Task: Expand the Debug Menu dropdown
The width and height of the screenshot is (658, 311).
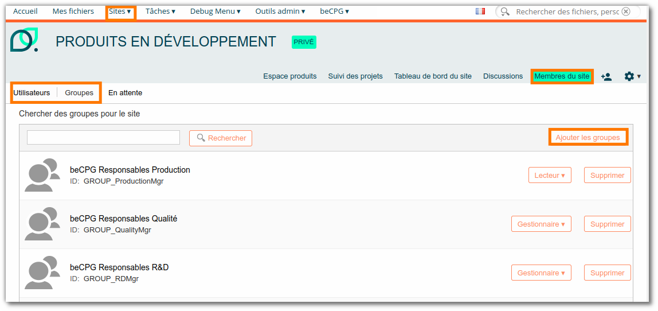Action: point(216,11)
